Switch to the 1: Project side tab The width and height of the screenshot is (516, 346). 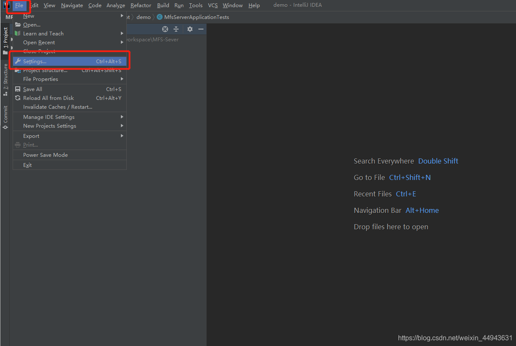coord(5,41)
